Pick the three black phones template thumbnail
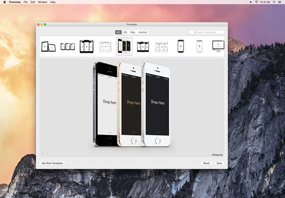 [x=143, y=47]
